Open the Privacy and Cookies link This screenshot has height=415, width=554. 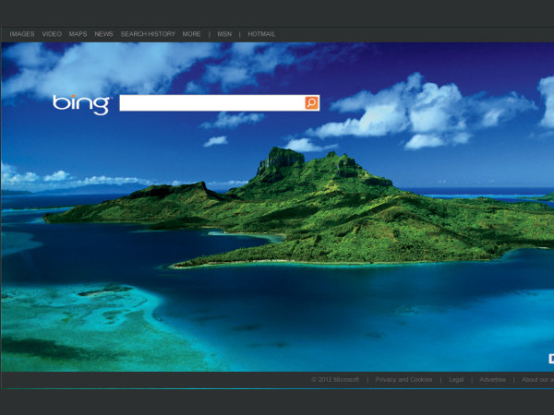pyautogui.click(x=403, y=380)
